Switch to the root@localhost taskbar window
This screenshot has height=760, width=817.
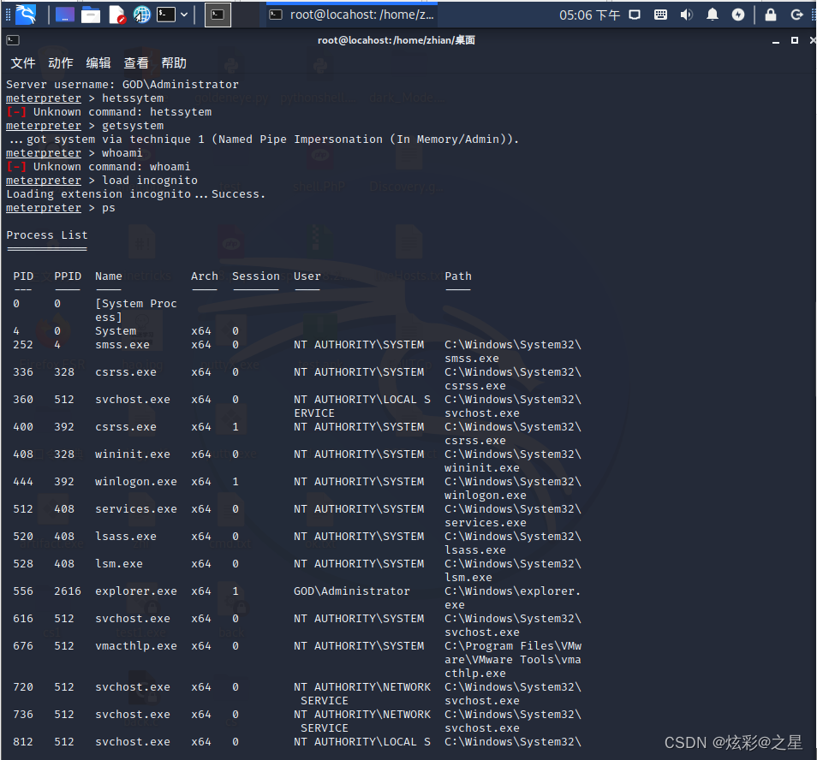click(352, 15)
